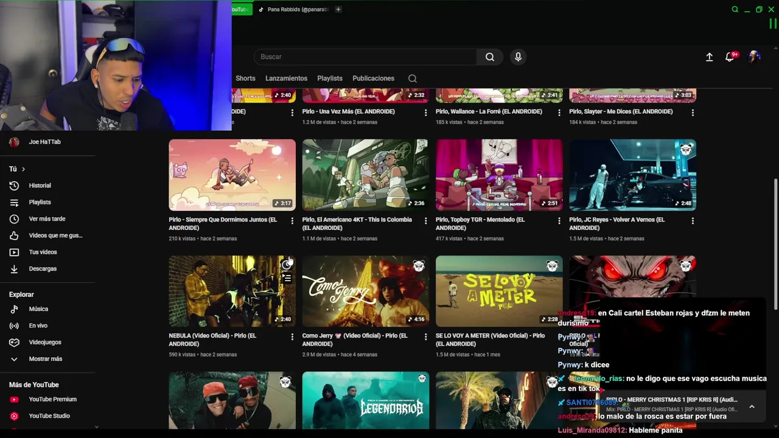The image size is (779, 438).
Task: Open notifications bell
Action: point(730,57)
